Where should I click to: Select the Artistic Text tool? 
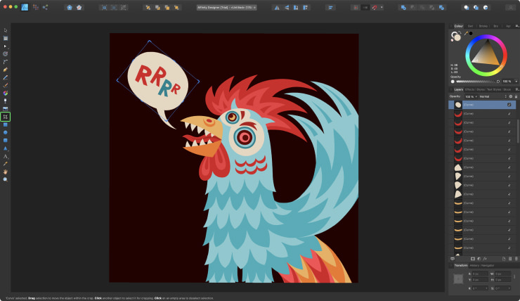tap(6, 156)
